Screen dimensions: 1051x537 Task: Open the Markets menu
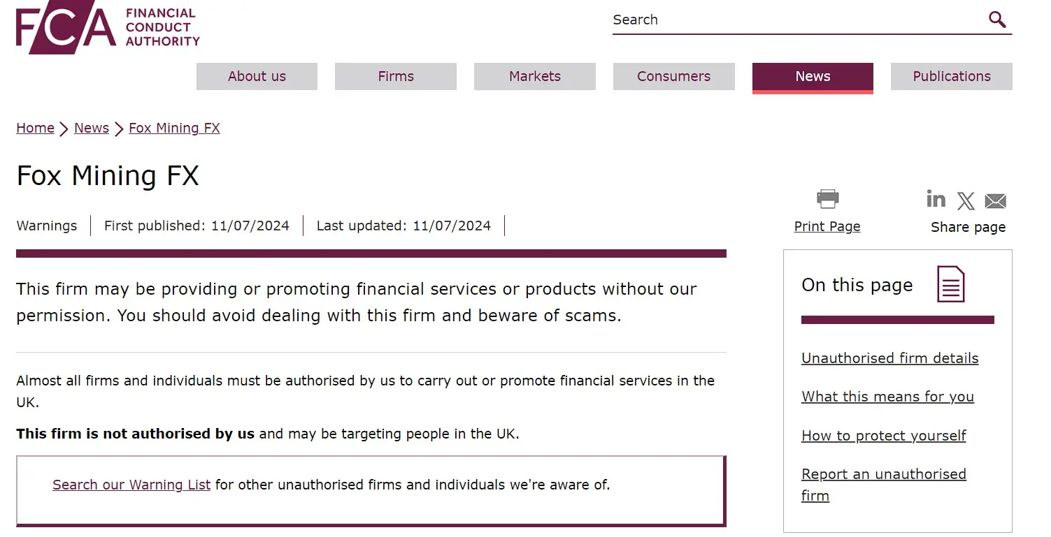click(x=535, y=77)
